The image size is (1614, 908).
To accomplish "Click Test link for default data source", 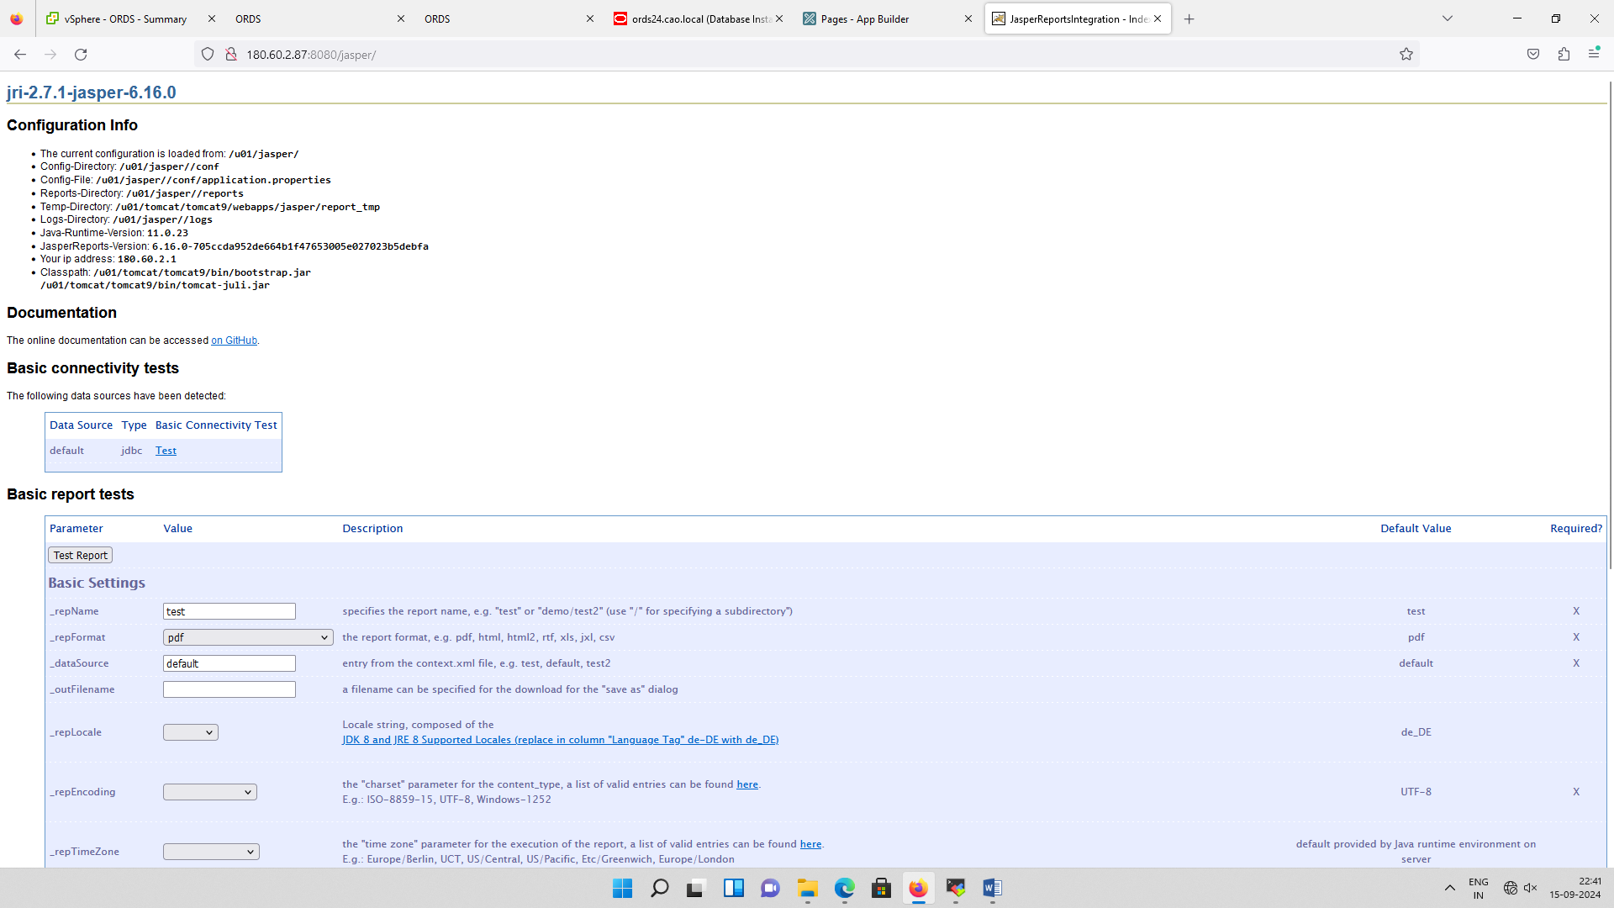I will click(166, 451).
